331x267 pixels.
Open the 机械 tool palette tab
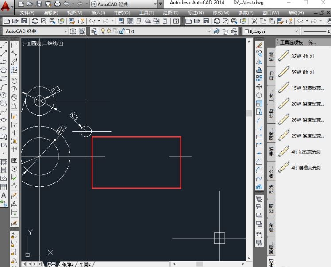271,57
